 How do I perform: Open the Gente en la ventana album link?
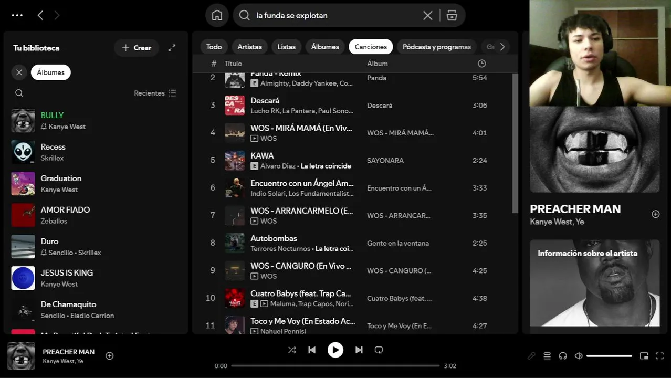tap(398, 243)
